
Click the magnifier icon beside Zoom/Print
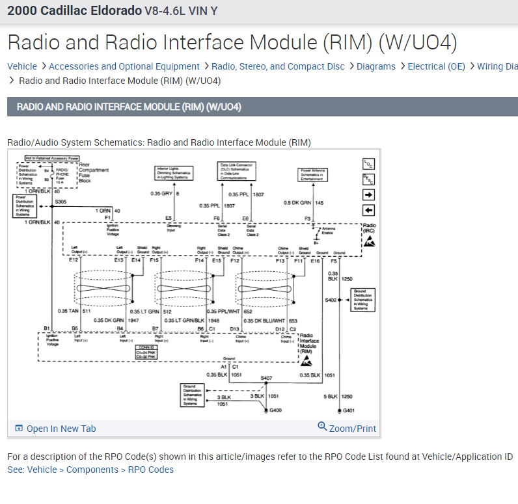pos(322,426)
